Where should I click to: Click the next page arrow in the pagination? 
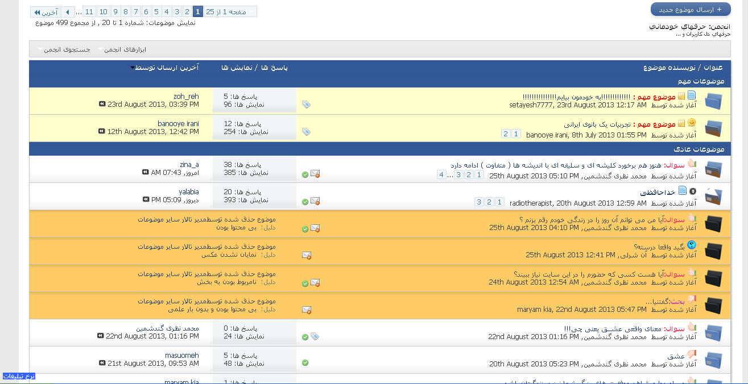(68, 11)
